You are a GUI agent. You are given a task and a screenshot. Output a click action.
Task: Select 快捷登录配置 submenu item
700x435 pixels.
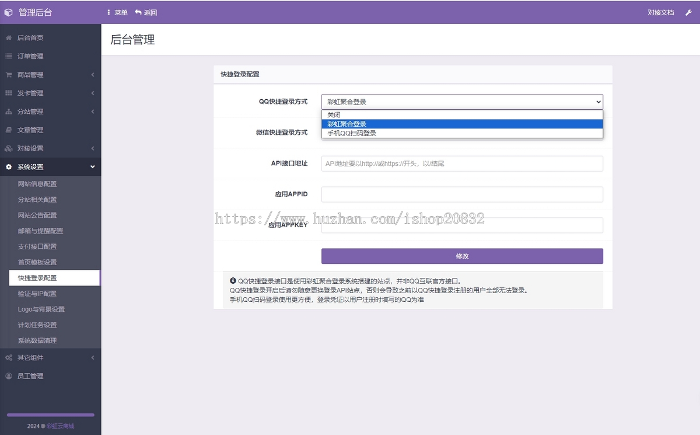[55, 278]
